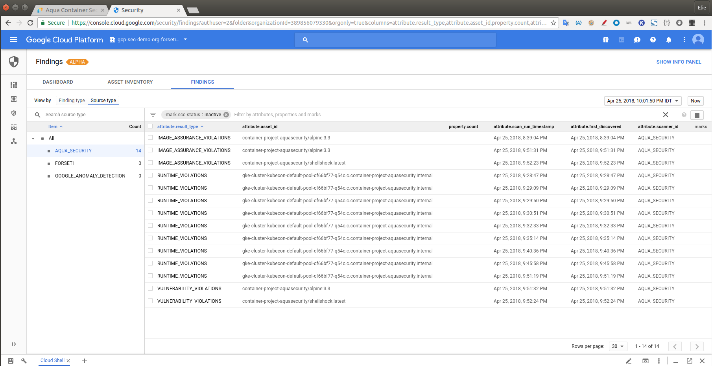
Task: Check RUNTIME_VIOLATIONS 9:29:50 PM row
Action: click(150, 201)
